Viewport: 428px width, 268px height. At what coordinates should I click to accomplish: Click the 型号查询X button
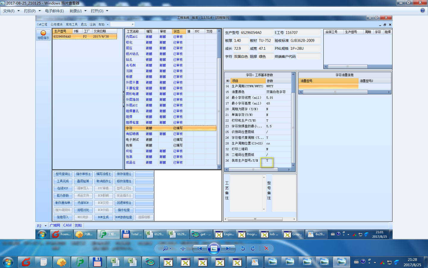(x=63, y=174)
